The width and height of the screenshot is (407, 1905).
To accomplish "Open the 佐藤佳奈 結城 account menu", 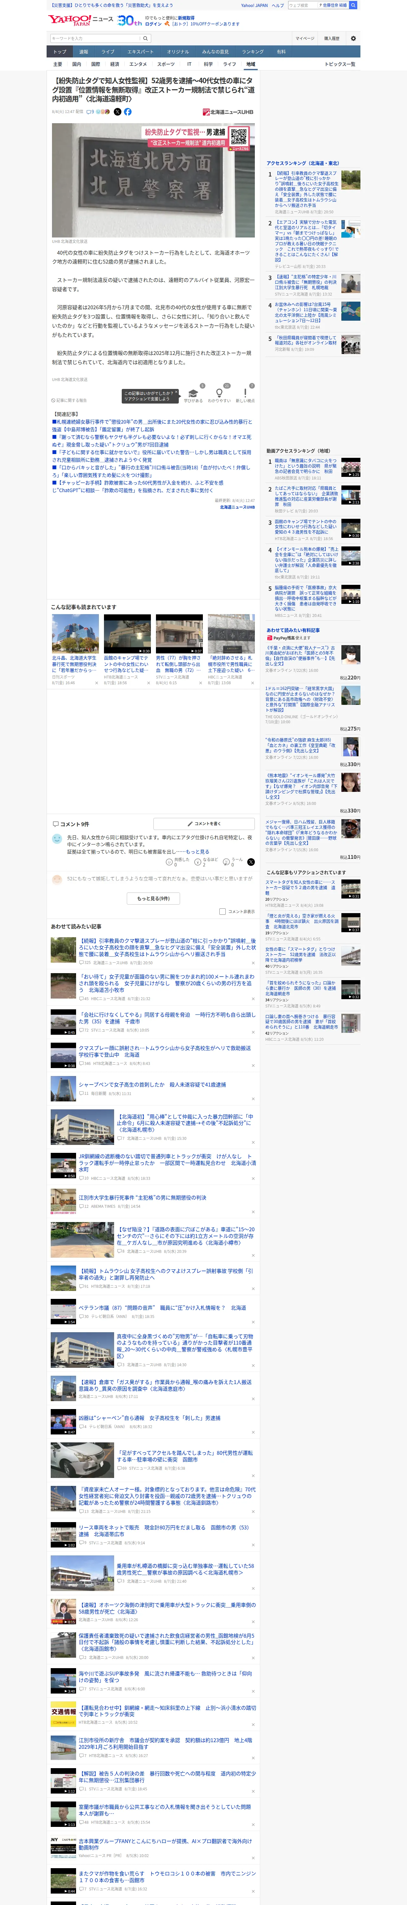I will (x=334, y=5).
